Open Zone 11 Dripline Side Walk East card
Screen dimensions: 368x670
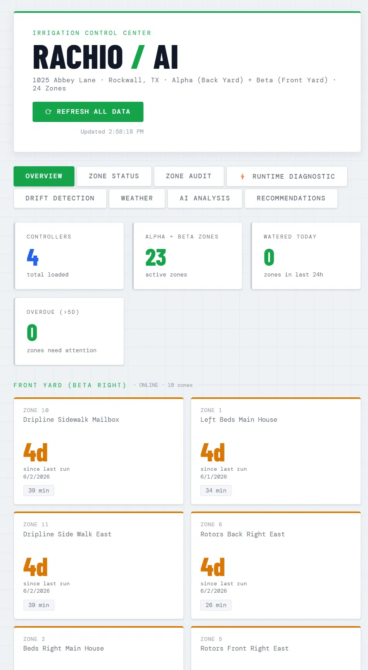tap(98, 566)
